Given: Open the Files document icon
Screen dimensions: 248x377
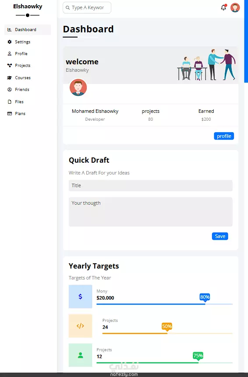Looking at the screenshot, I should tap(10, 102).
